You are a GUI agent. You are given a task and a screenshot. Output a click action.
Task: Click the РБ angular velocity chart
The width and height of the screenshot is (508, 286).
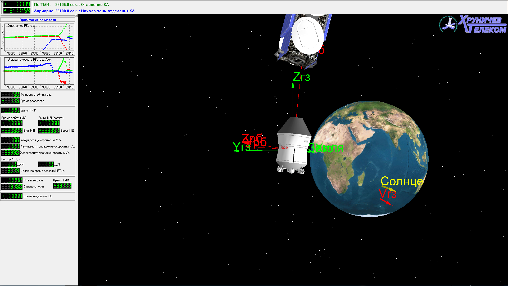point(39,71)
